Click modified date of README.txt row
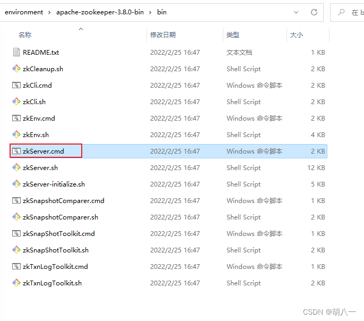364x321 pixels. point(175,53)
